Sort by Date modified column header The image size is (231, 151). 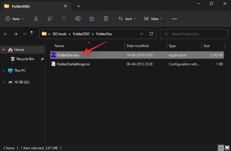tap(138, 46)
